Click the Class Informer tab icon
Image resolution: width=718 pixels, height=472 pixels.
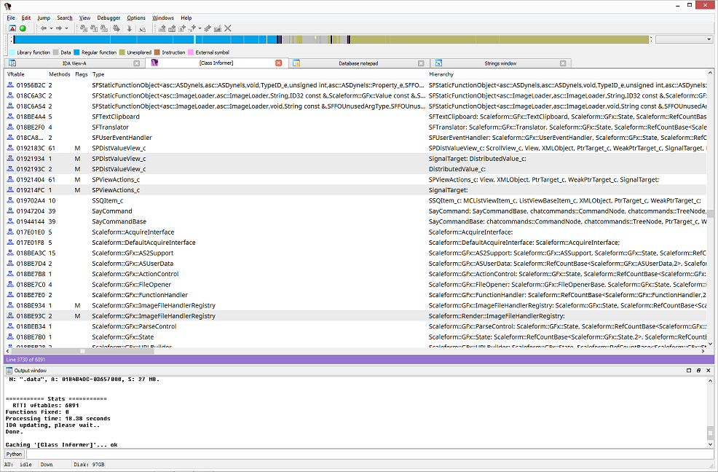pyautogui.click(x=154, y=63)
